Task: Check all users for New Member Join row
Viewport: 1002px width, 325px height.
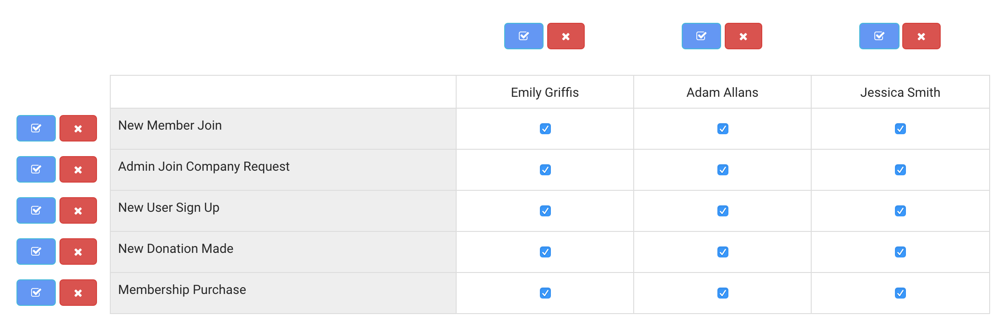Action: 36,128
